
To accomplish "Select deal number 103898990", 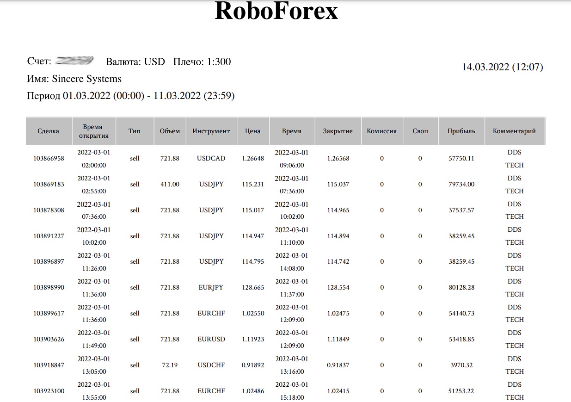I will tap(49, 288).
